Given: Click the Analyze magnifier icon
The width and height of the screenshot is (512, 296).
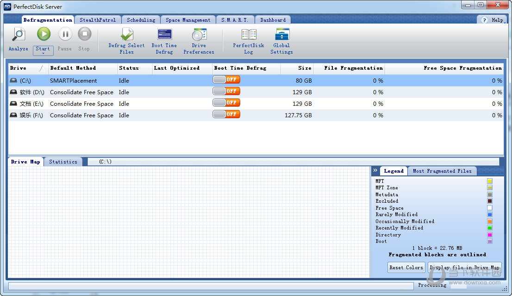Looking at the screenshot, I should [x=19, y=35].
